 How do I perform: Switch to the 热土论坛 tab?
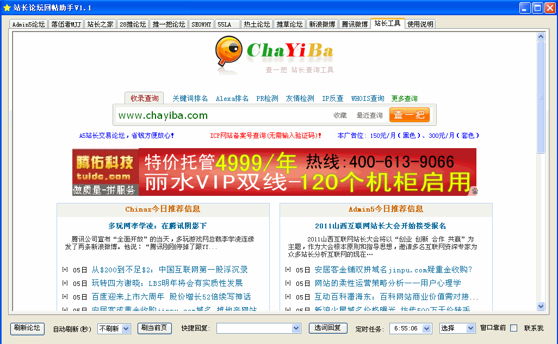pyautogui.click(x=257, y=24)
